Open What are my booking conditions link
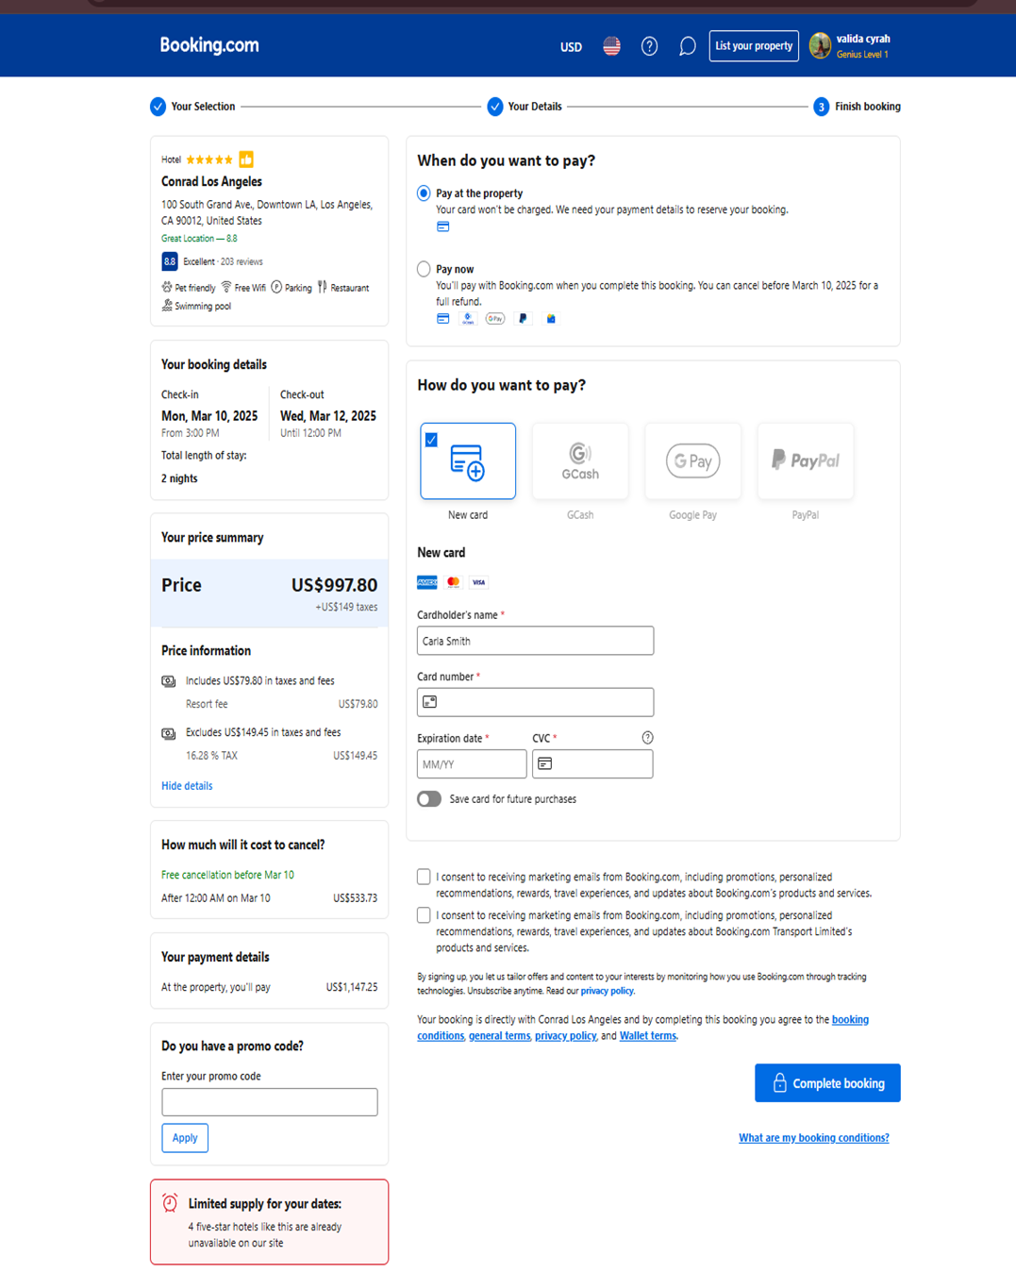The height and width of the screenshot is (1272, 1016). pyautogui.click(x=813, y=1138)
